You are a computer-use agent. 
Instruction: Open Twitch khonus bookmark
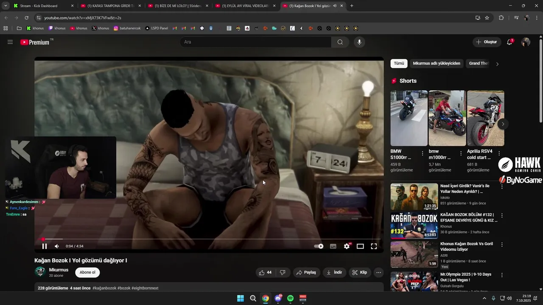pos(57,28)
